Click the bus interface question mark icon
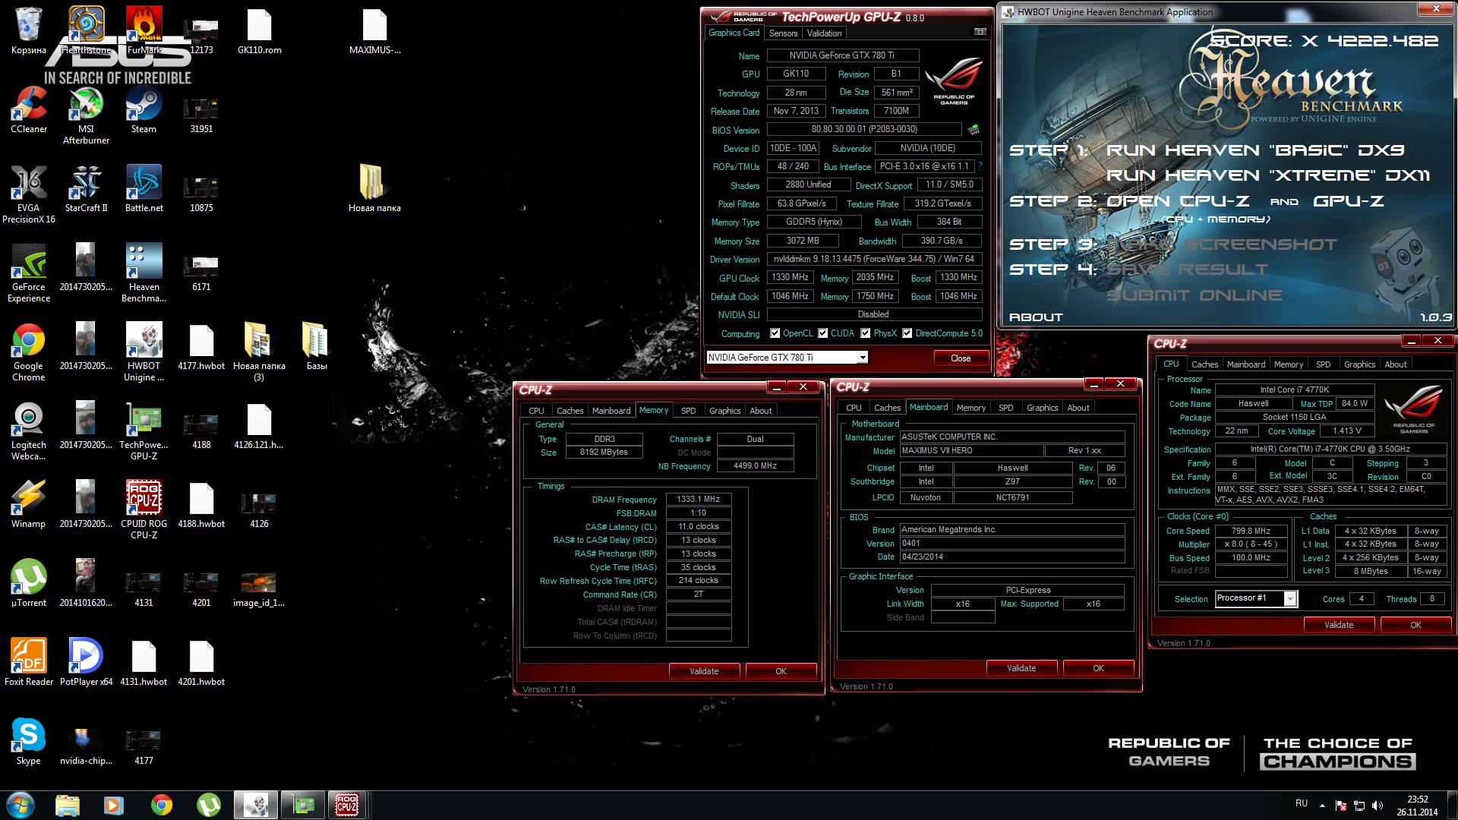 point(980,166)
